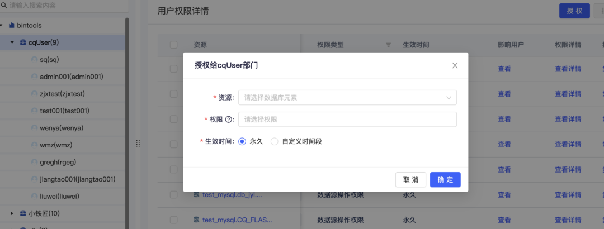Click the avatar icon beside test001(test001)
The width and height of the screenshot is (604, 229).
click(x=34, y=111)
